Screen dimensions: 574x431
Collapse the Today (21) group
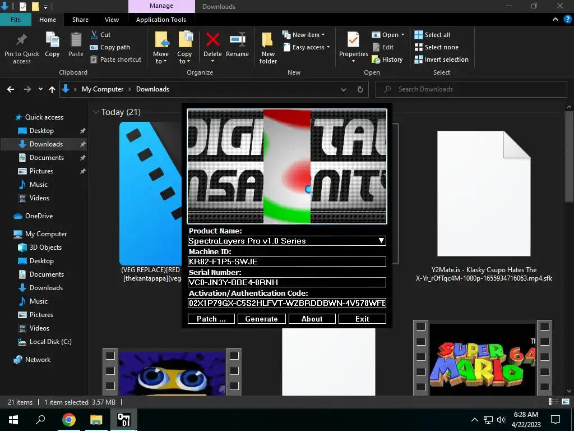(96, 112)
